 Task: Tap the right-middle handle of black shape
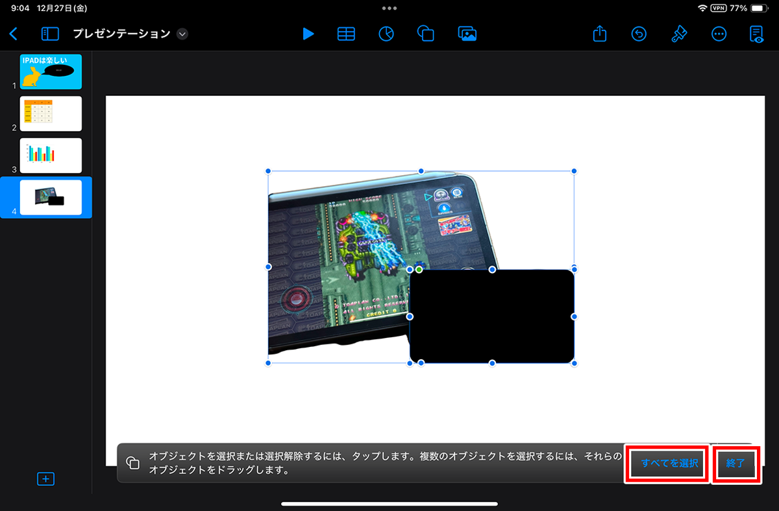coord(575,316)
